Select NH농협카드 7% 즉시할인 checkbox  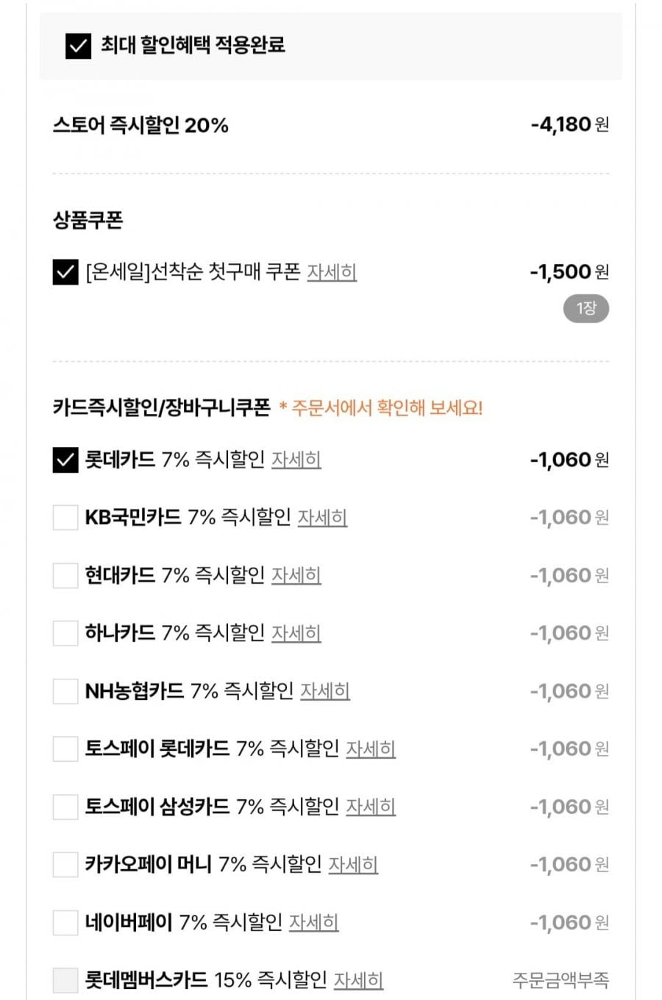[65, 691]
